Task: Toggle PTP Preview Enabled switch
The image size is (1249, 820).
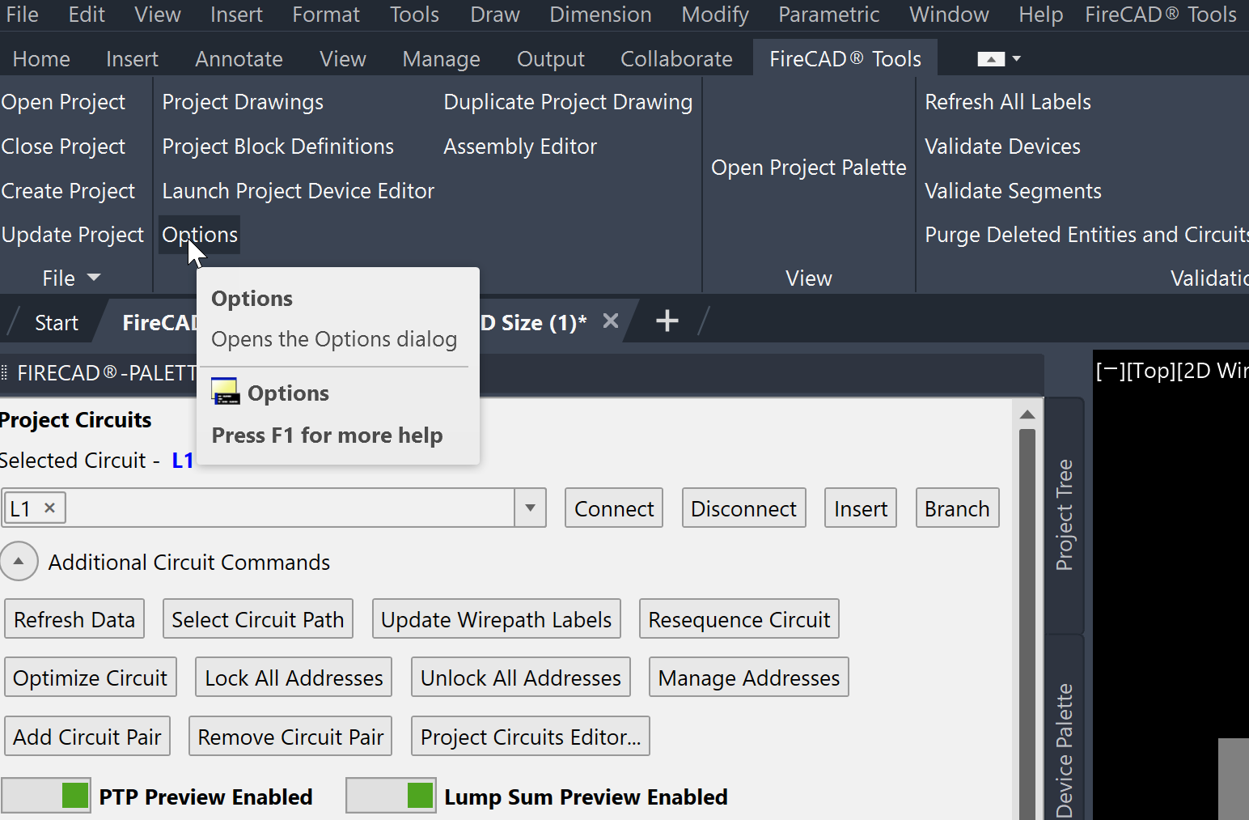Action: click(45, 796)
